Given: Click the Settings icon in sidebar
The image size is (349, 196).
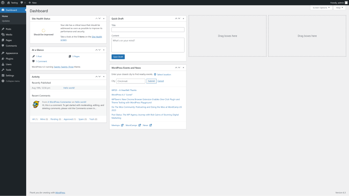Looking at the screenshot, I should pyautogui.click(x=3, y=76).
